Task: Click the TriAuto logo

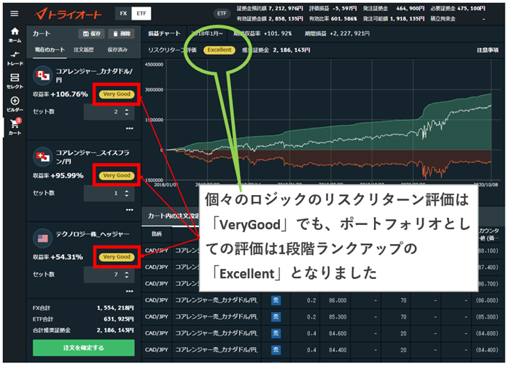Action: 68,14
